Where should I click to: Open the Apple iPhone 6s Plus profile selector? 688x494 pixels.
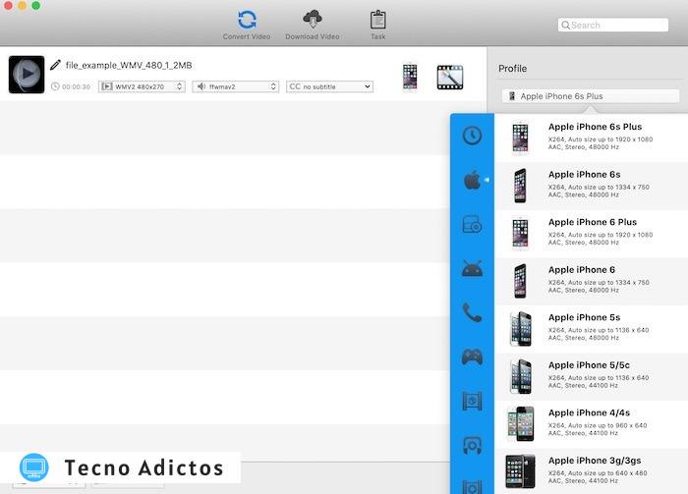pyautogui.click(x=590, y=96)
